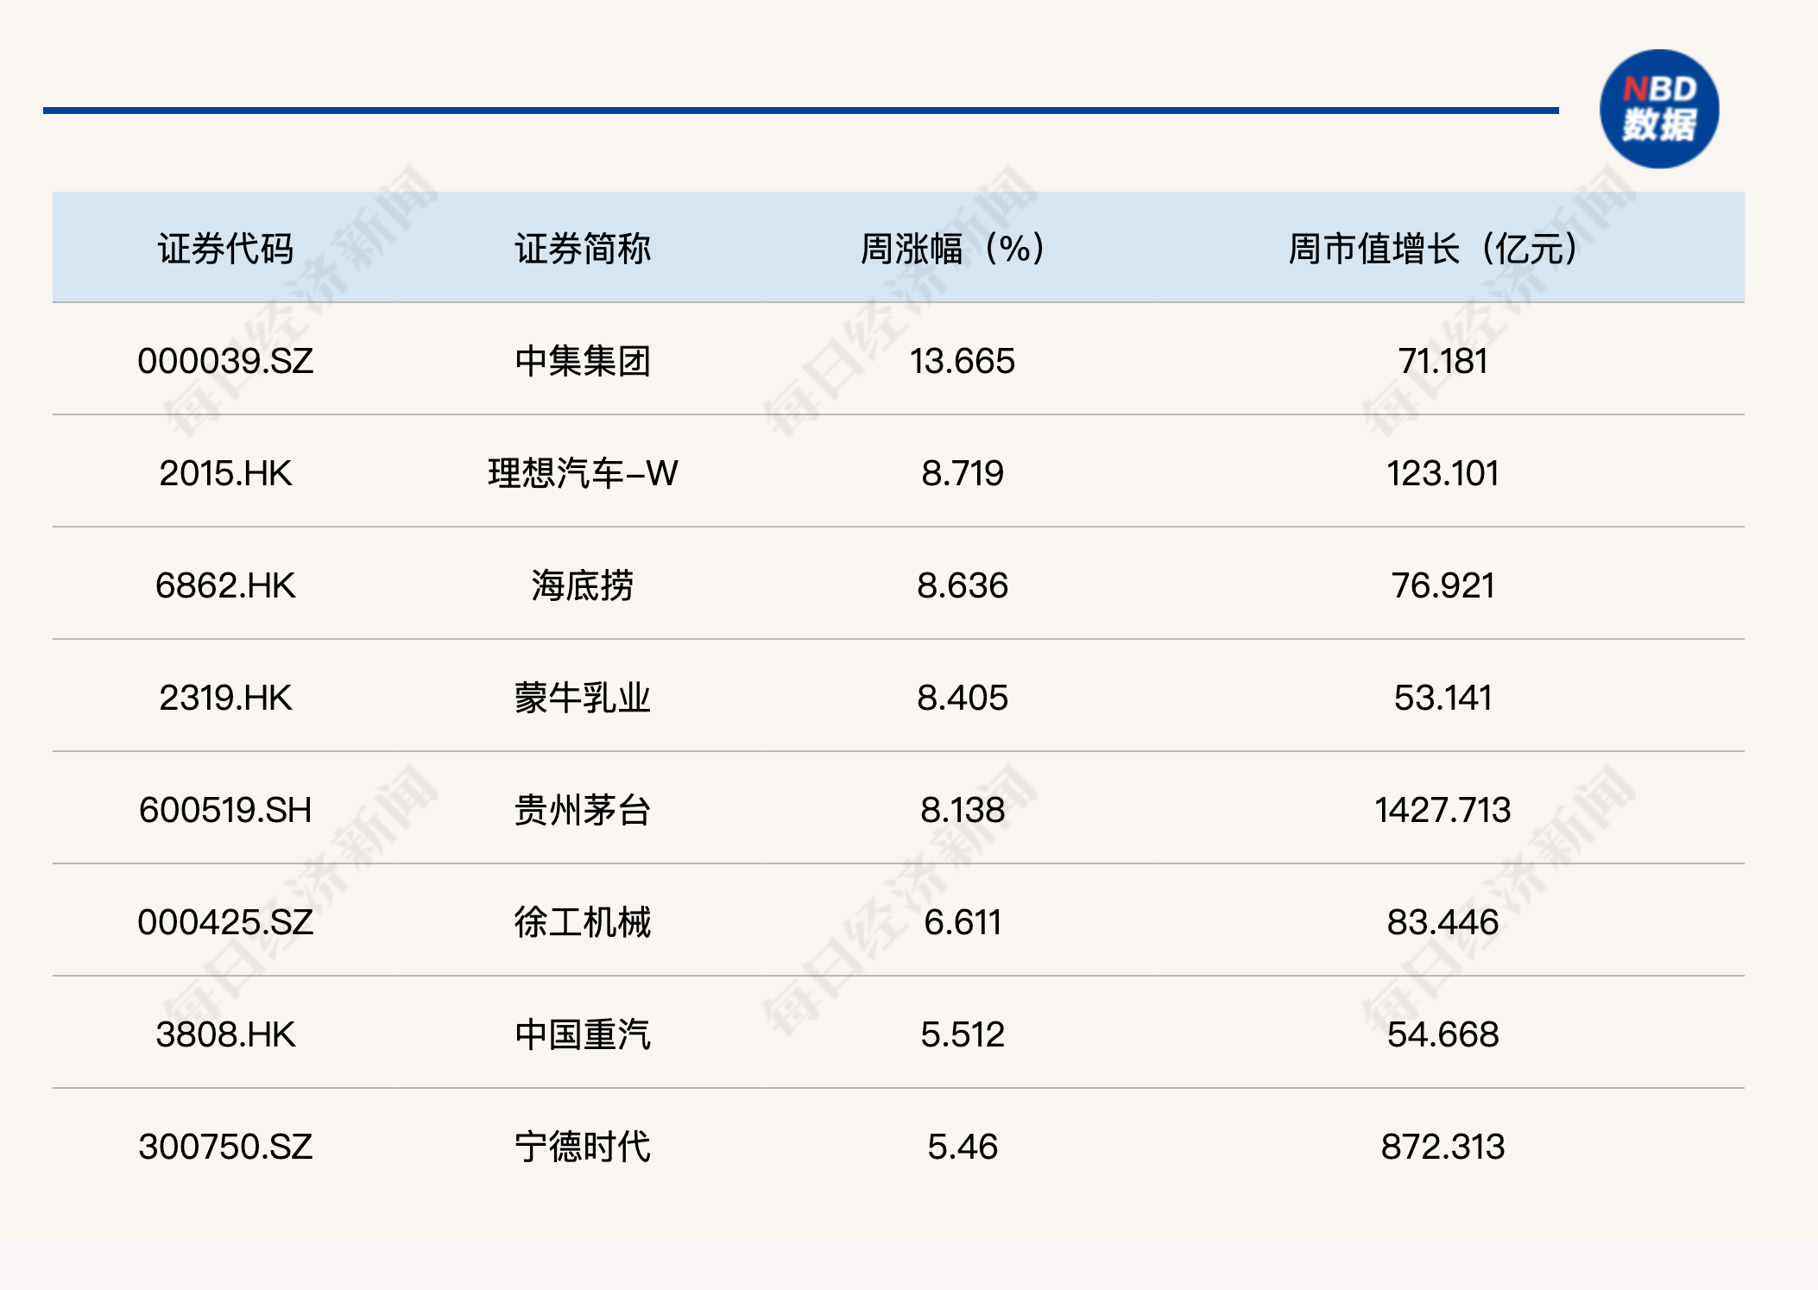Select 8.636 weekly gain value
This screenshot has height=1290, width=1818.
click(x=962, y=585)
